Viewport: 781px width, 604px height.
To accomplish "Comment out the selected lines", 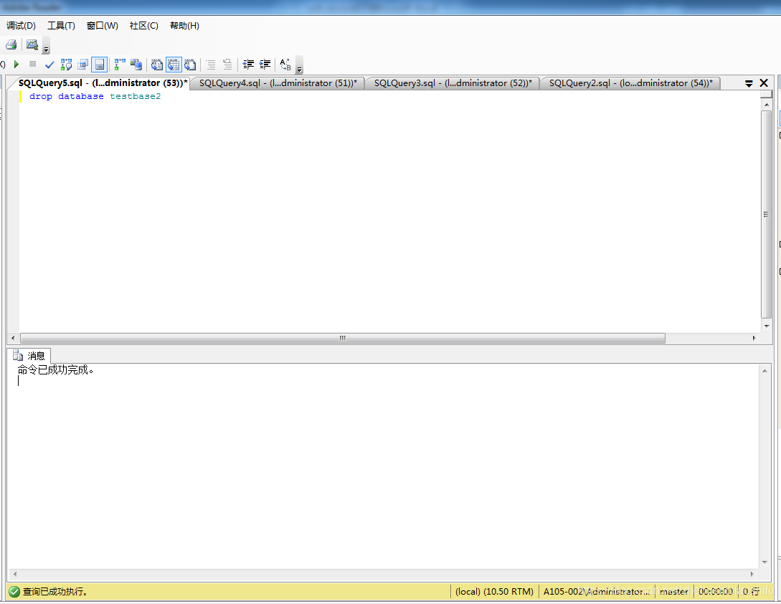I will 211,65.
